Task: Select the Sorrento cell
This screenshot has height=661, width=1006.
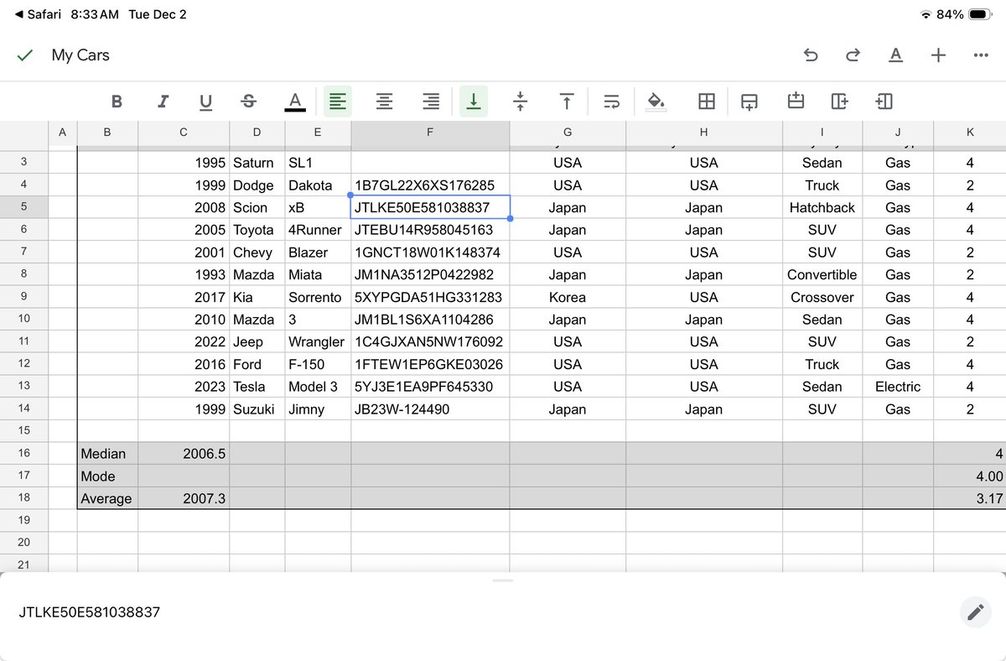Action: coord(318,297)
